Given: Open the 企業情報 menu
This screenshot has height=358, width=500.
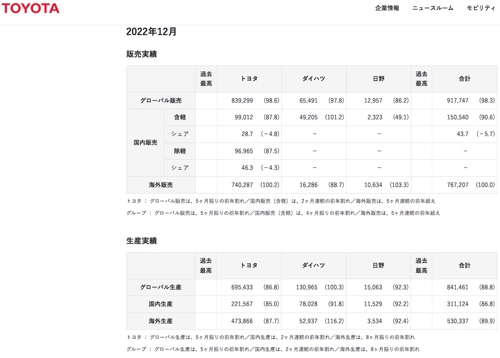Looking at the screenshot, I should pyautogui.click(x=387, y=8).
